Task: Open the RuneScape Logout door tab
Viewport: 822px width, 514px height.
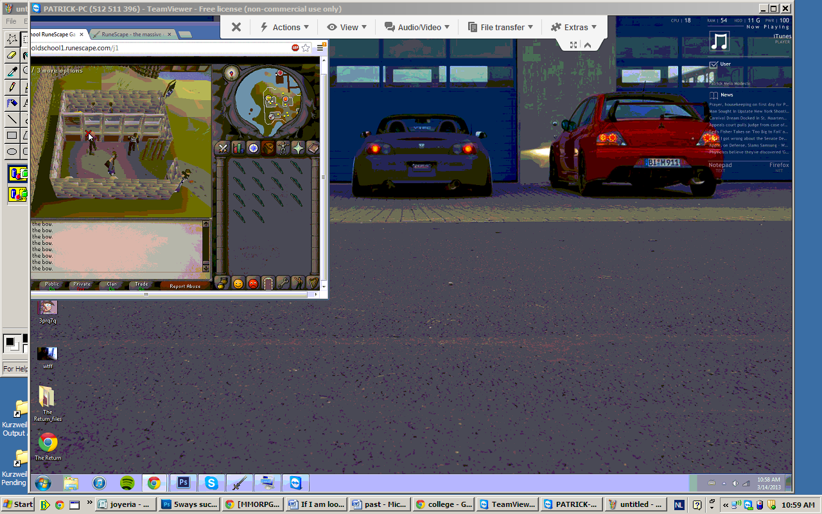Action: click(268, 283)
